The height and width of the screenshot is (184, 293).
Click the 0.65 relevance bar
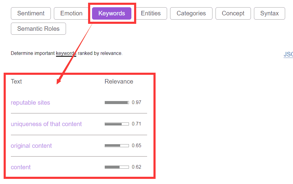(117, 145)
